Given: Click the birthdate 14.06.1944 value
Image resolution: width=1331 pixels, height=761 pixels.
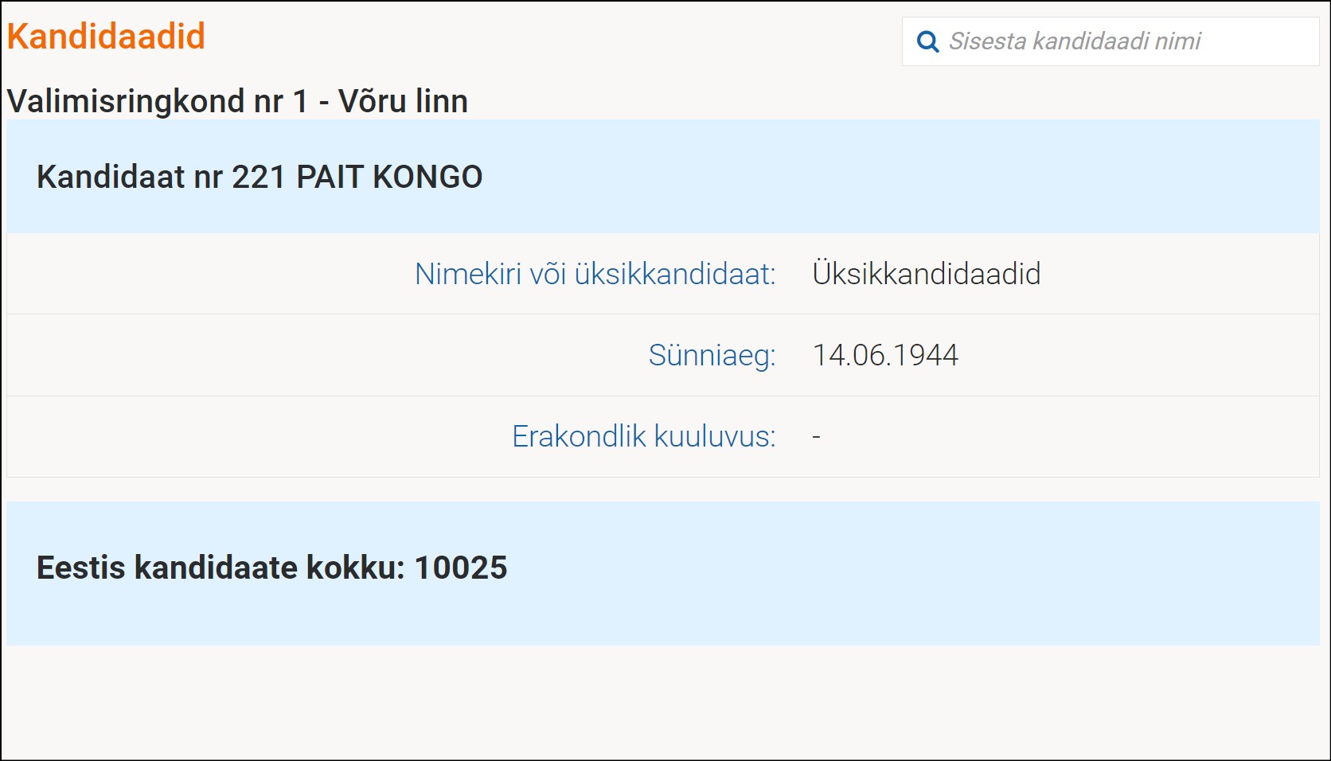Looking at the screenshot, I should click(x=885, y=355).
